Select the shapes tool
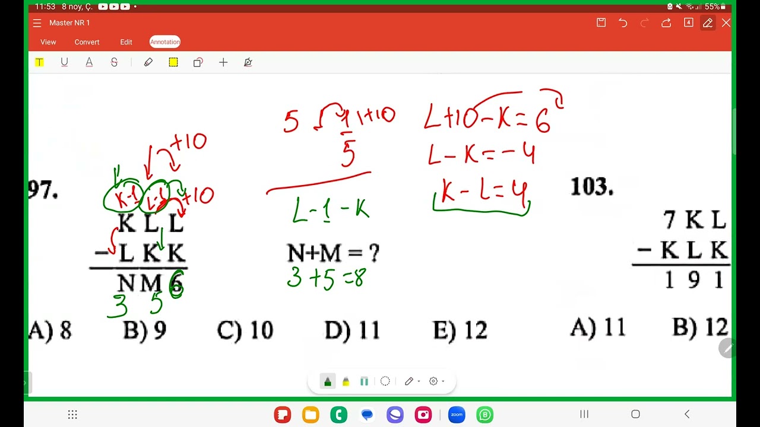The image size is (760, 427). (x=198, y=62)
